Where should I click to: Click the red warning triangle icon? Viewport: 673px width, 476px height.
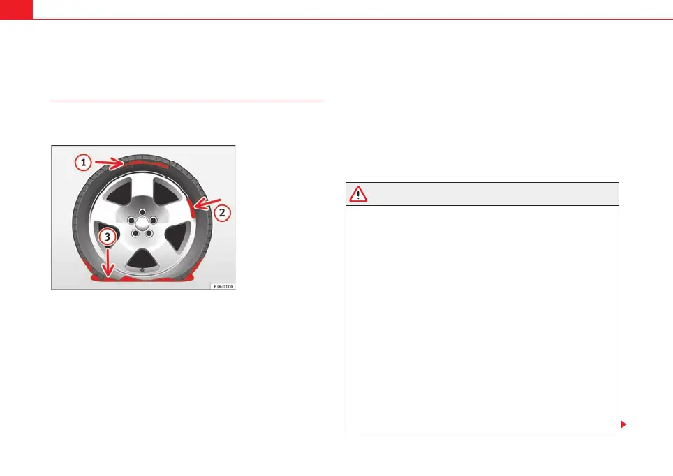pyautogui.click(x=358, y=194)
